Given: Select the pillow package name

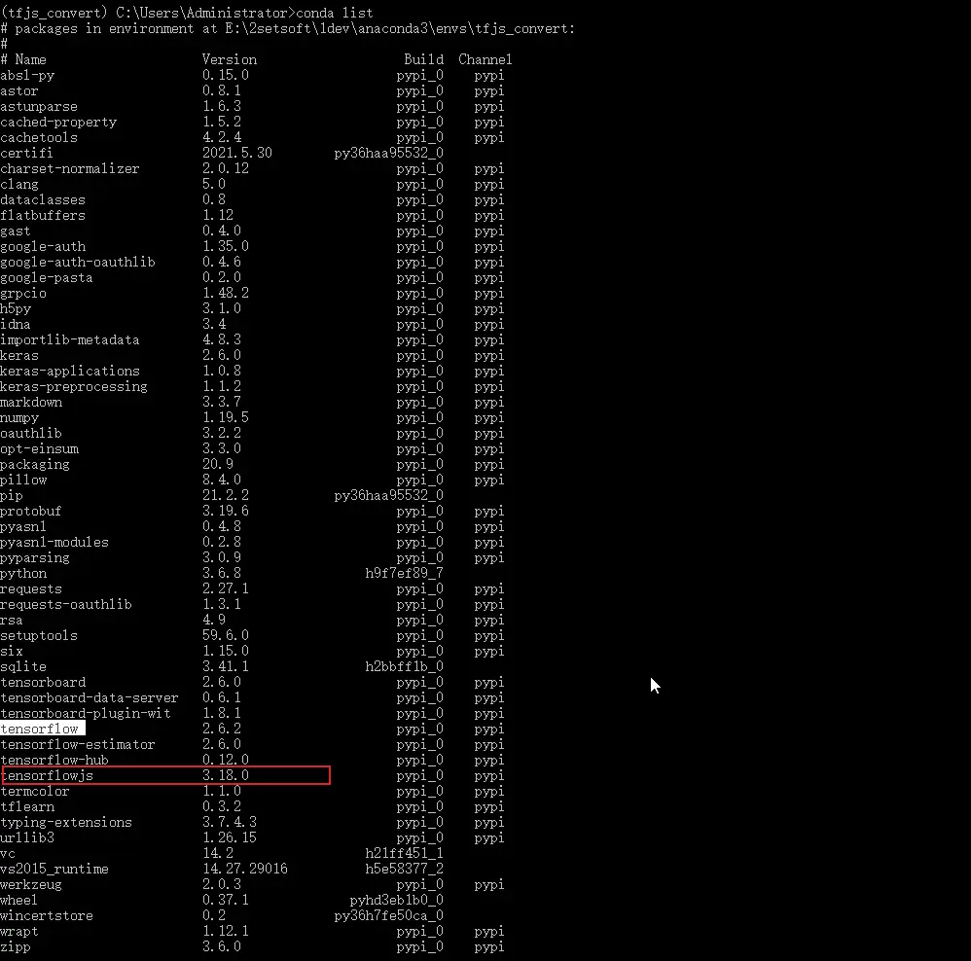Looking at the screenshot, I should tap(23, 480).
